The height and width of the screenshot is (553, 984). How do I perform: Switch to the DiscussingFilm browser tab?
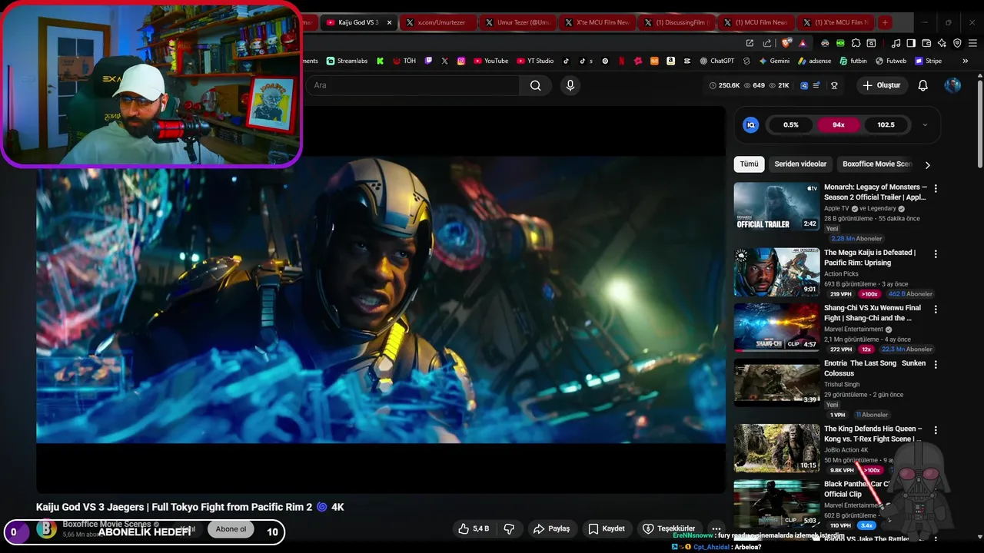pos(676,22)
